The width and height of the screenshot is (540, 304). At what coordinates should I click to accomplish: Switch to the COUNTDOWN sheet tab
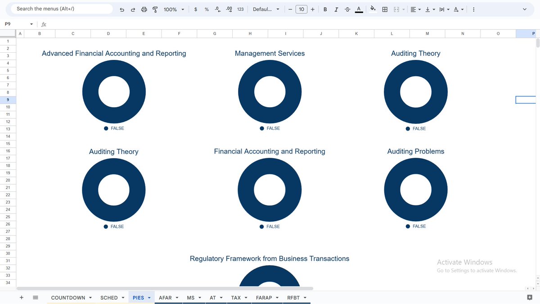[x=68, y=297]
